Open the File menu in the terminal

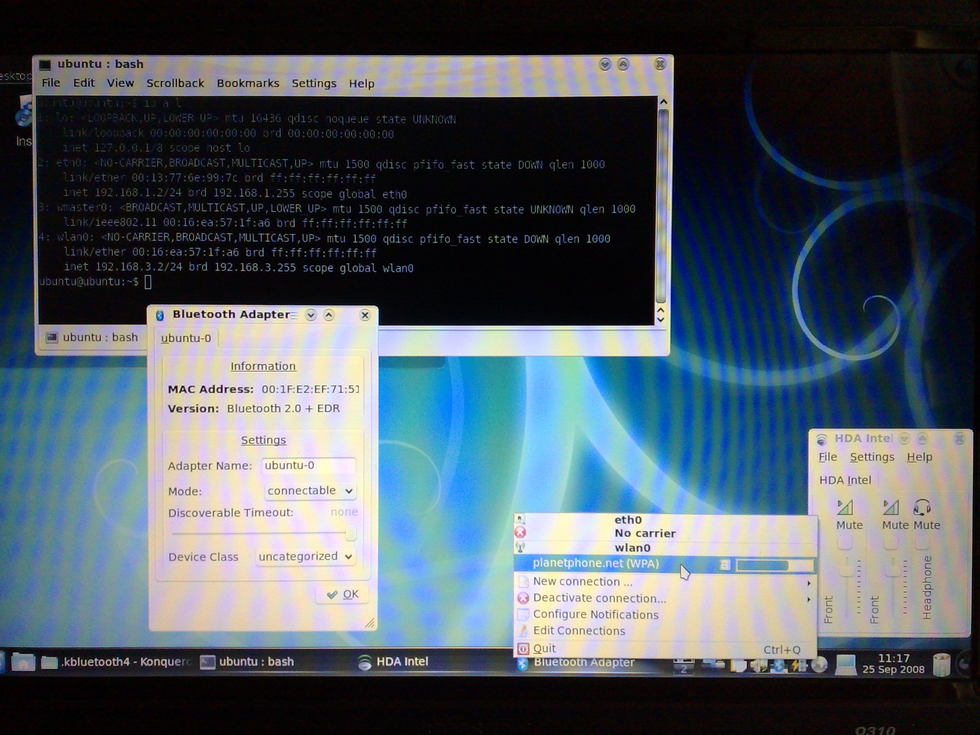pyautogui.click(x=51, y=83)
